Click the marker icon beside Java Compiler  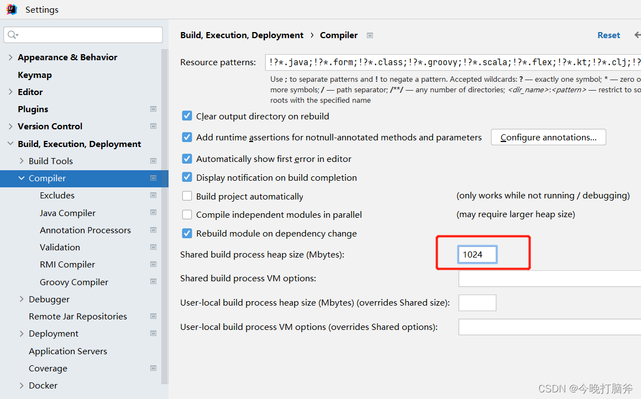pyautogui.click(x=153, y=212)
